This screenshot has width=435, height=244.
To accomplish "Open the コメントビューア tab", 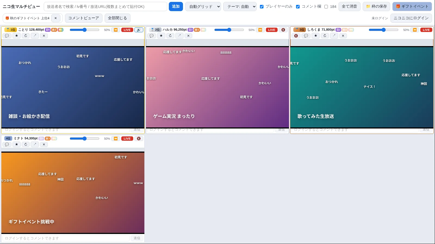I will (84, 18).
